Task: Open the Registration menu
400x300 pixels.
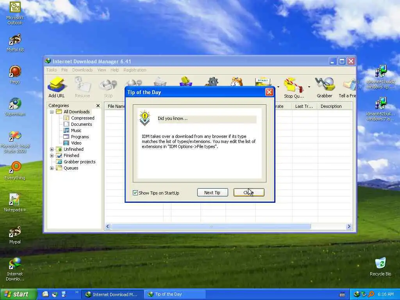Action: 135,70
